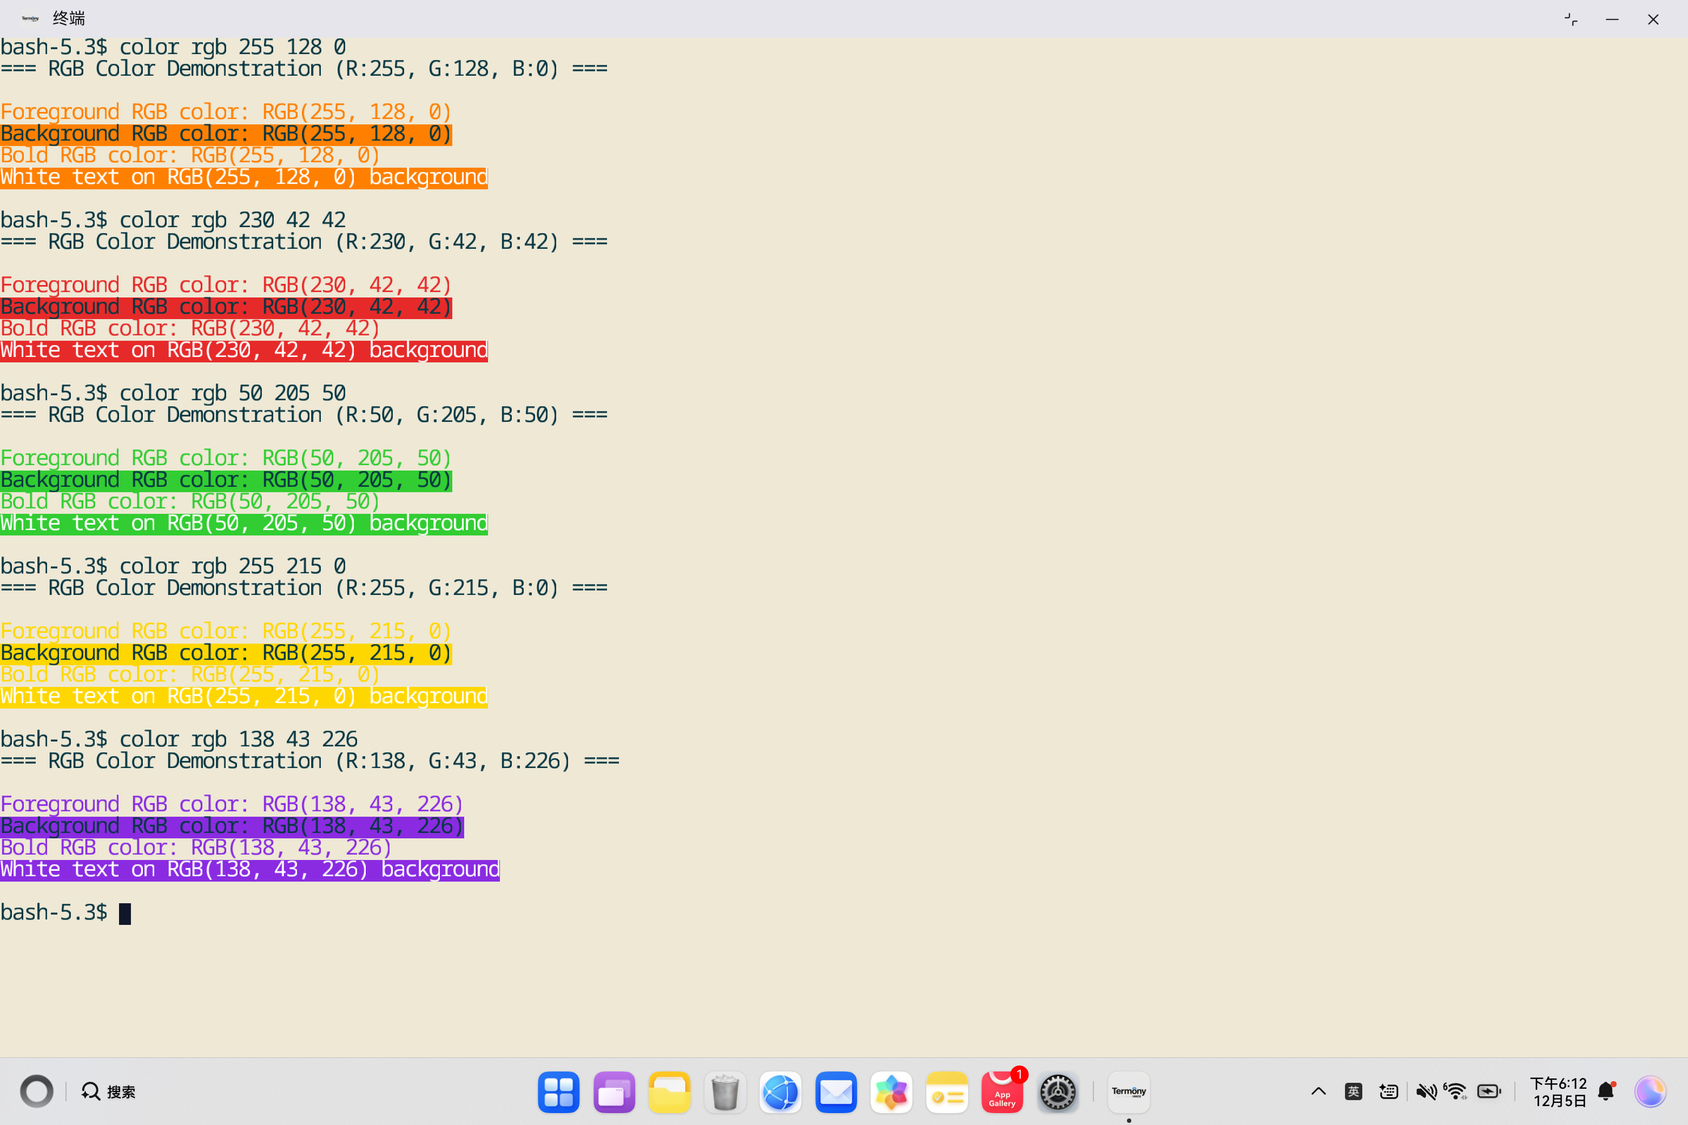Open the purple multi-window task icon
Viewport: 1688px width, 1125px height.
click(614, 1092)
